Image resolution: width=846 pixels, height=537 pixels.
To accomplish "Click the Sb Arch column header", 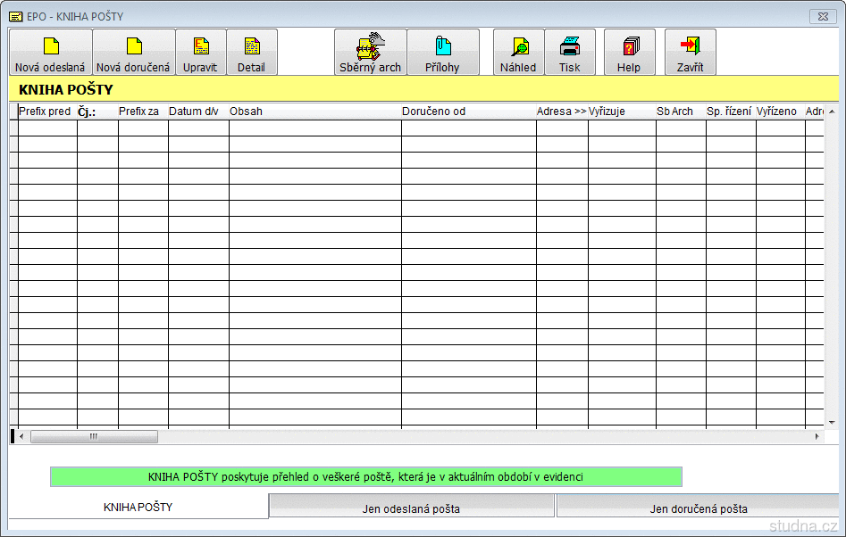I will (681, 112).
